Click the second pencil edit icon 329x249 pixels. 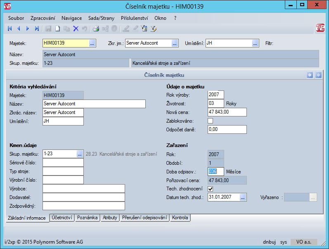tap(135, 28)
